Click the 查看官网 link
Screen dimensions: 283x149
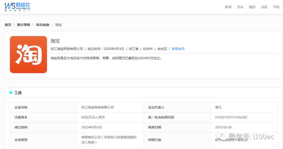[178, 49]
